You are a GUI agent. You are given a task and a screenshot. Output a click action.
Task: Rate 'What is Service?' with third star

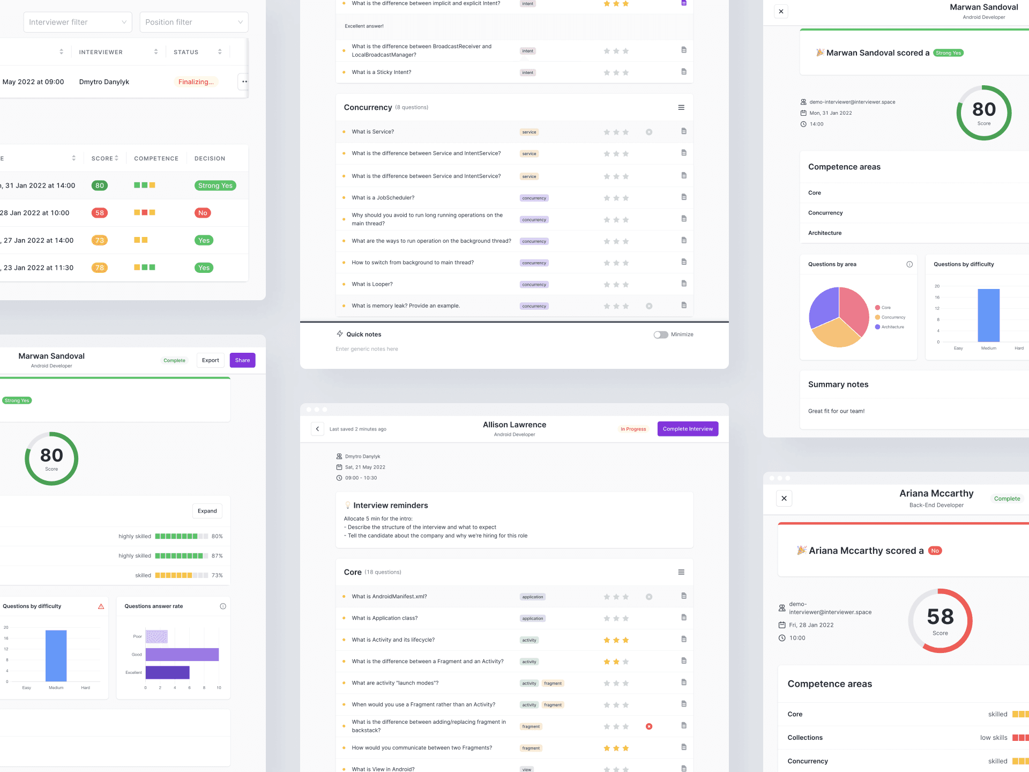point(625,132)
